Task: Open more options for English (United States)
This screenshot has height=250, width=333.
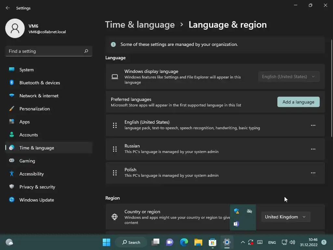Action: click(x=313, y=125)
